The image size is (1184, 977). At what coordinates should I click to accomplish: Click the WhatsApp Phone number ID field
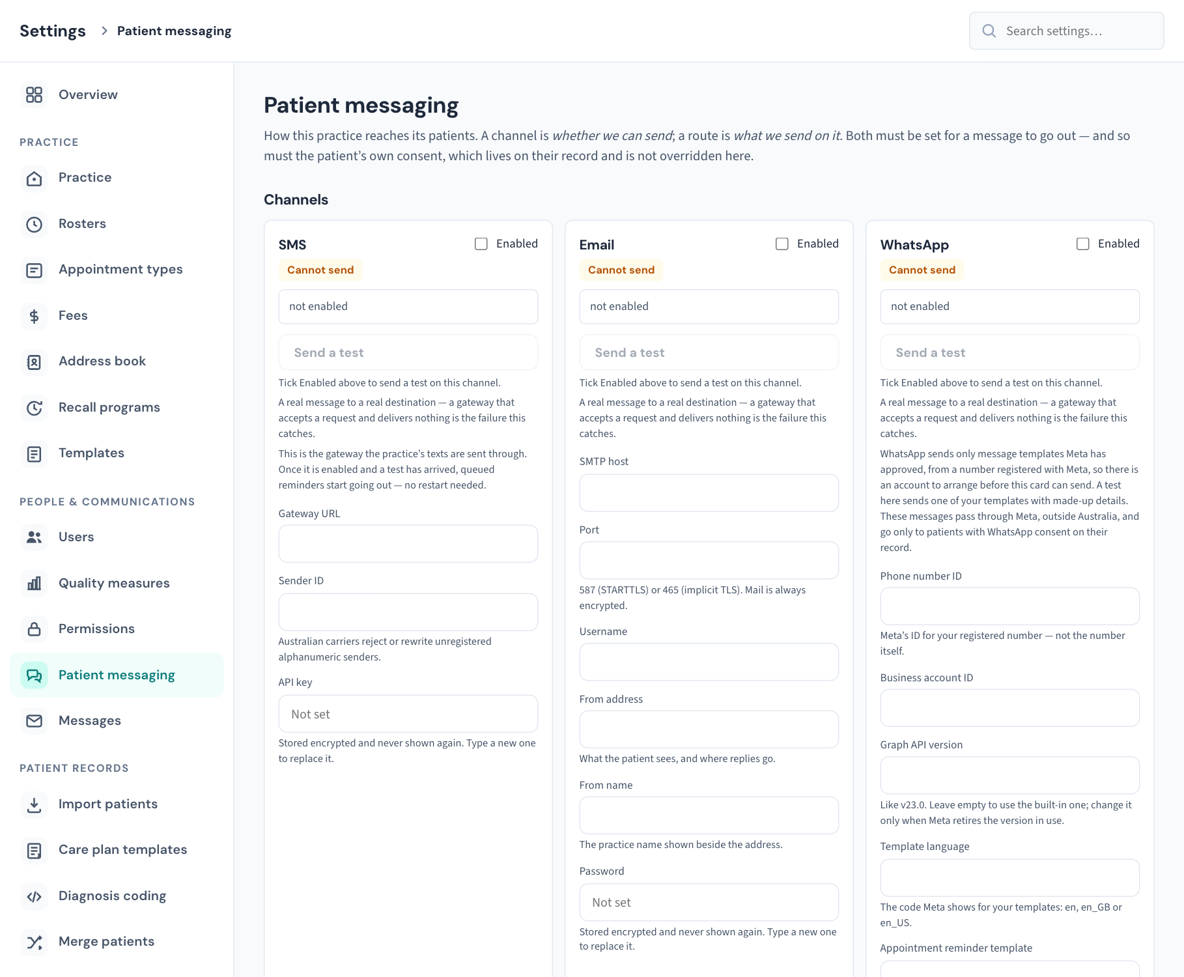click(1010, 606)
